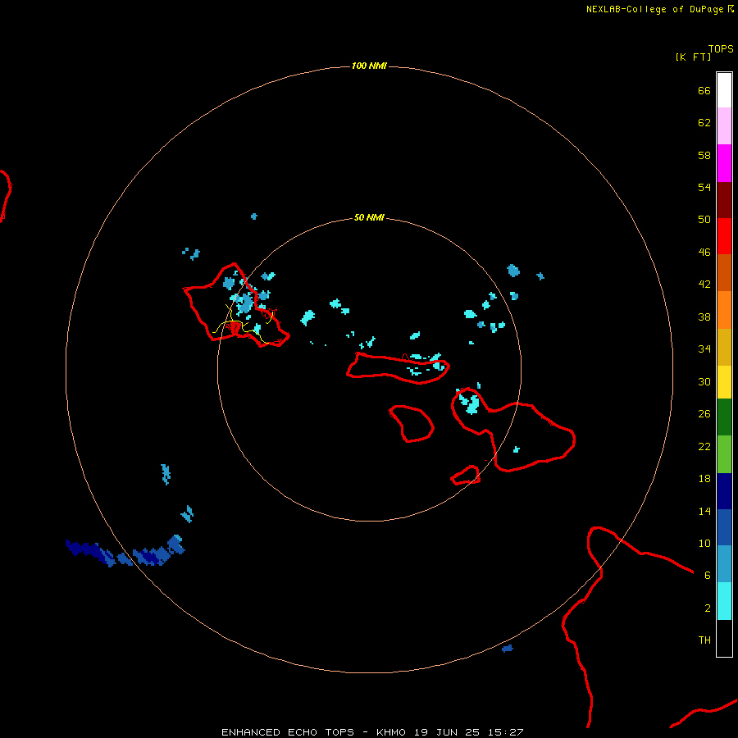This screenshot has width=738, height=738.
Task: Click the legend value 18
Action: pyautogui.click(x=704, y=479)
